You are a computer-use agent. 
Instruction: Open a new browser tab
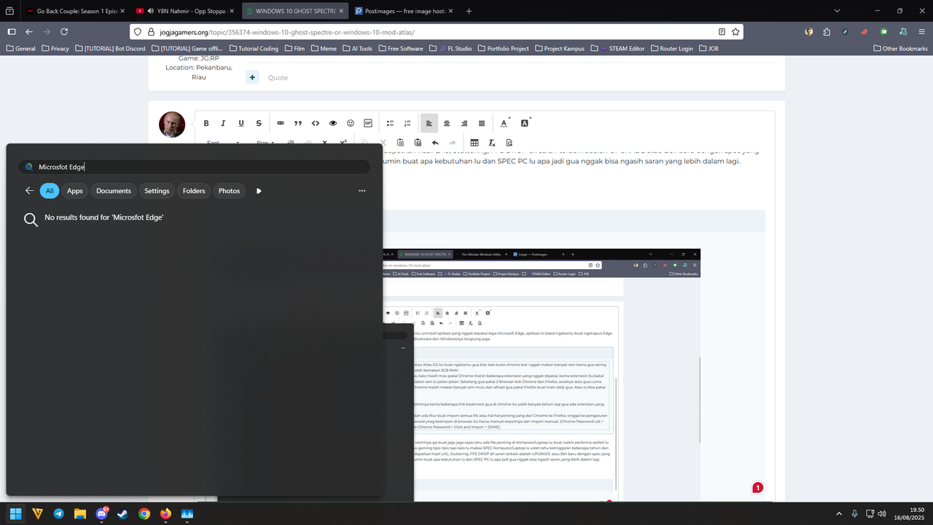[x=469, y=11]
